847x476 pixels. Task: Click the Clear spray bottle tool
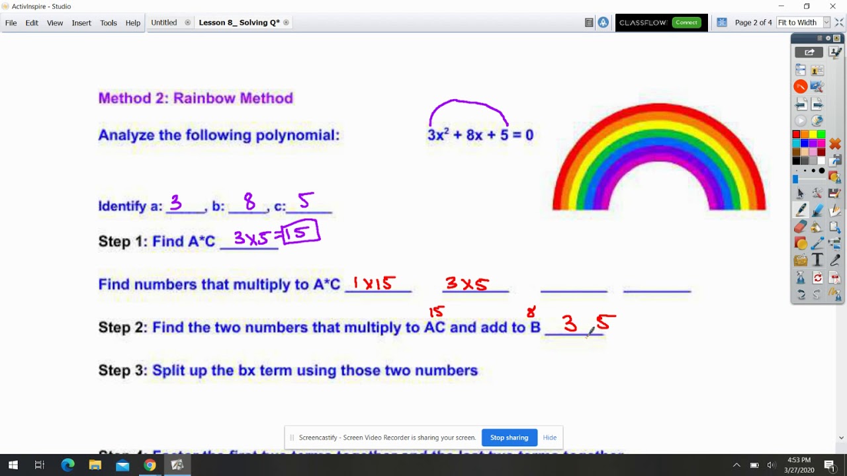coord(801,277)
